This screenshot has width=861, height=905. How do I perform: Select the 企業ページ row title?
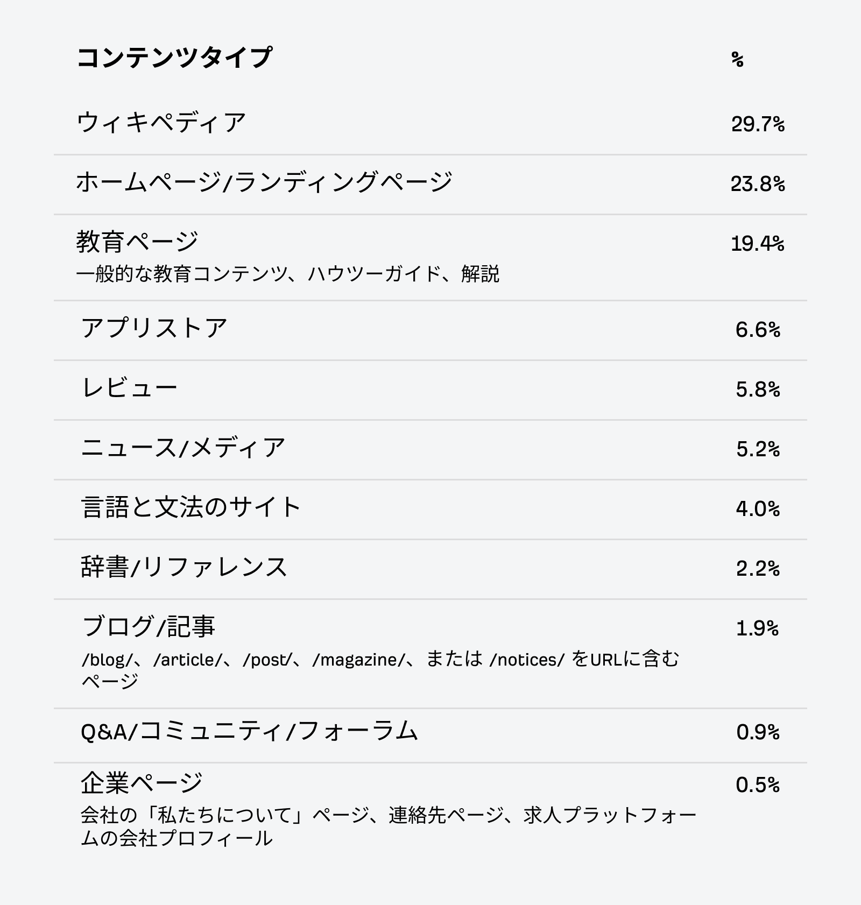coord(142,783)
